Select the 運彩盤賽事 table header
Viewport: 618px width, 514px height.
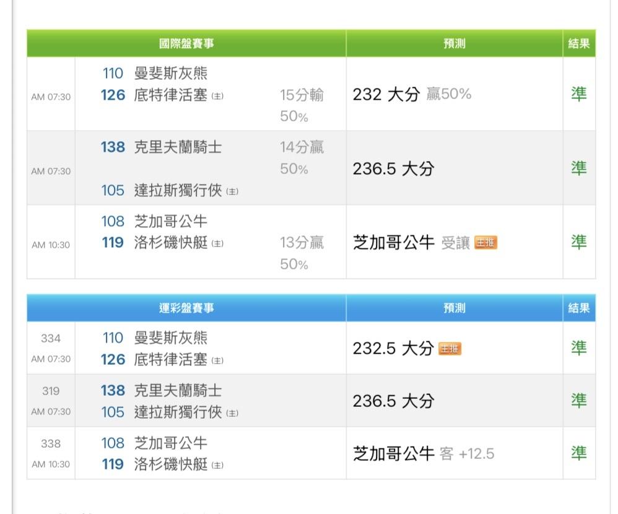click(x=186, y=308)
